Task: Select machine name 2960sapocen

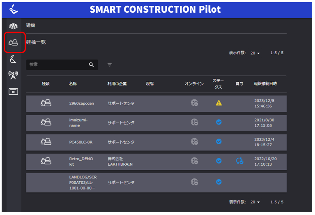Action: click(82, 104)
